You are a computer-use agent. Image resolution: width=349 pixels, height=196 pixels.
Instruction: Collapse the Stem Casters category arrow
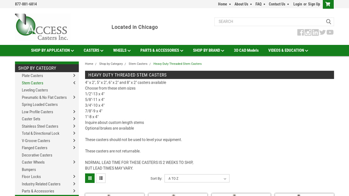click(74, 83)
